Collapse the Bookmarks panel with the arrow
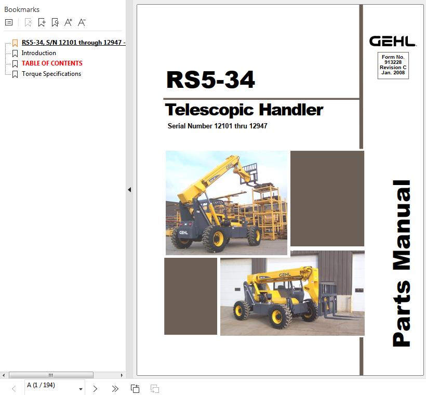The image size is (426, 395). [129, 190]
